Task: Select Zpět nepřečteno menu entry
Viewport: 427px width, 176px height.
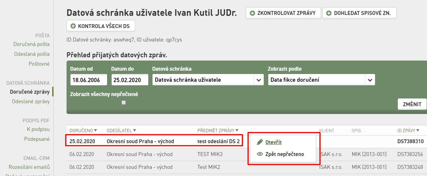Action: point(285,154)
